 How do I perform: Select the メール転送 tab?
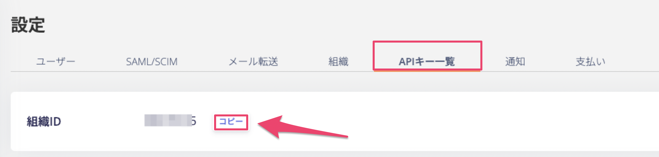tap(253, 62)
